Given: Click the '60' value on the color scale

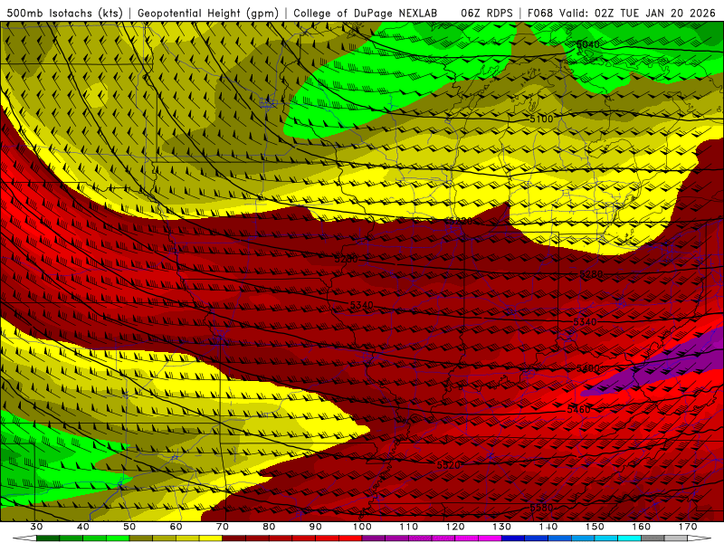Looking at the screenshot, I should tap(176, 527).
